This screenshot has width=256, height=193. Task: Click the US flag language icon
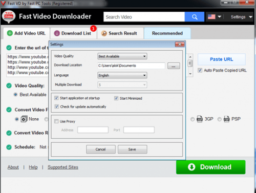(211, 17)
